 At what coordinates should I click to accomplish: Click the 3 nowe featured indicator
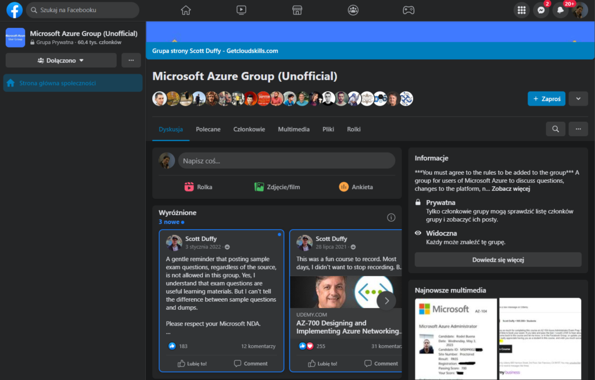tap(171, 222)
